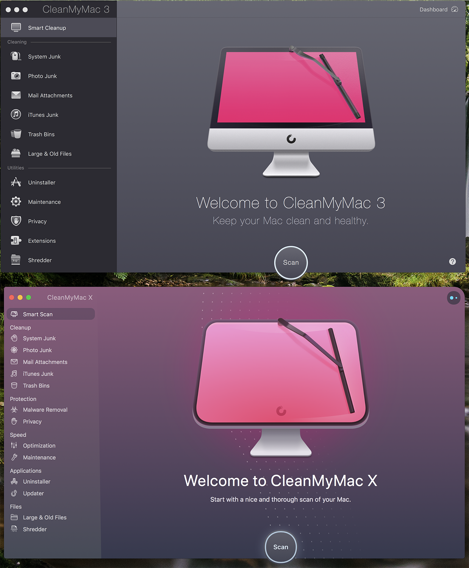Open the assistant dots button in CleanMyMac X
This screenshot has height=568, width=469.
click(453, 298)
